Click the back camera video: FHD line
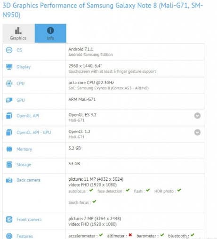Screen dimensions: 217x239 point(92,185)
